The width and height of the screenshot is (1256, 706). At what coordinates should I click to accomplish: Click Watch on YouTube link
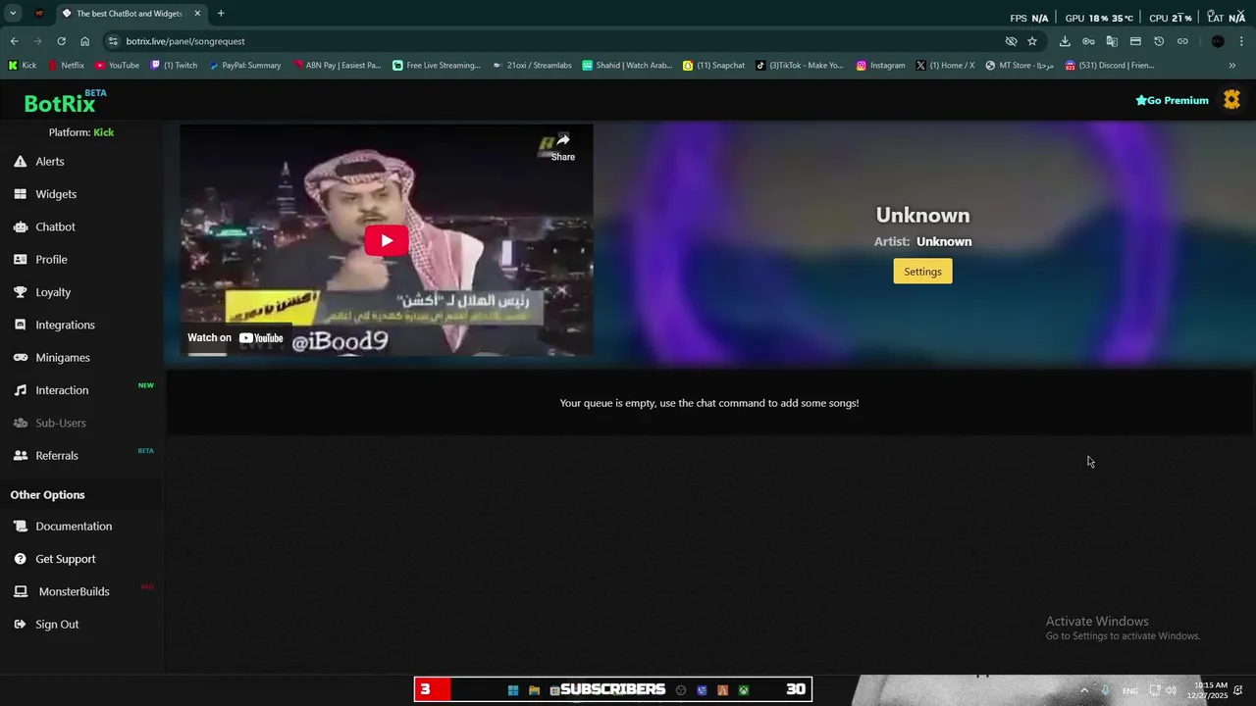click(x=235, y=338)
